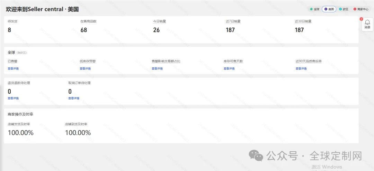The image size is (374, 171).
Task: Click the 近7日销量 value 187
Action: click(230, 30)
